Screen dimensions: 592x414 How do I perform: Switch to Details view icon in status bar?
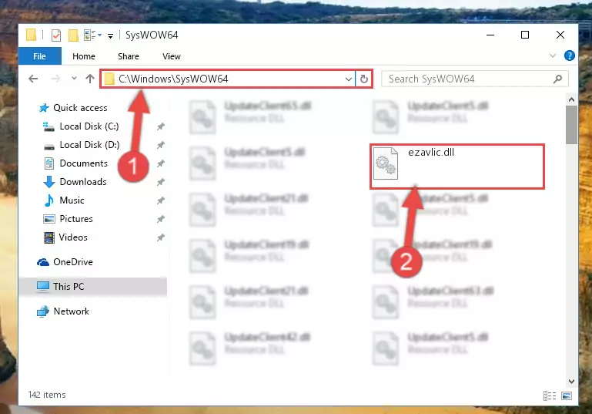(x=550, y=395)
